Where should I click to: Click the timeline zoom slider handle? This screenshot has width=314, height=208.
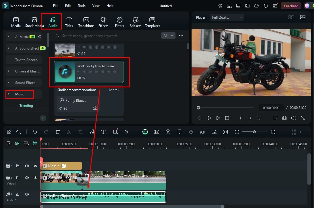point(254,132)
